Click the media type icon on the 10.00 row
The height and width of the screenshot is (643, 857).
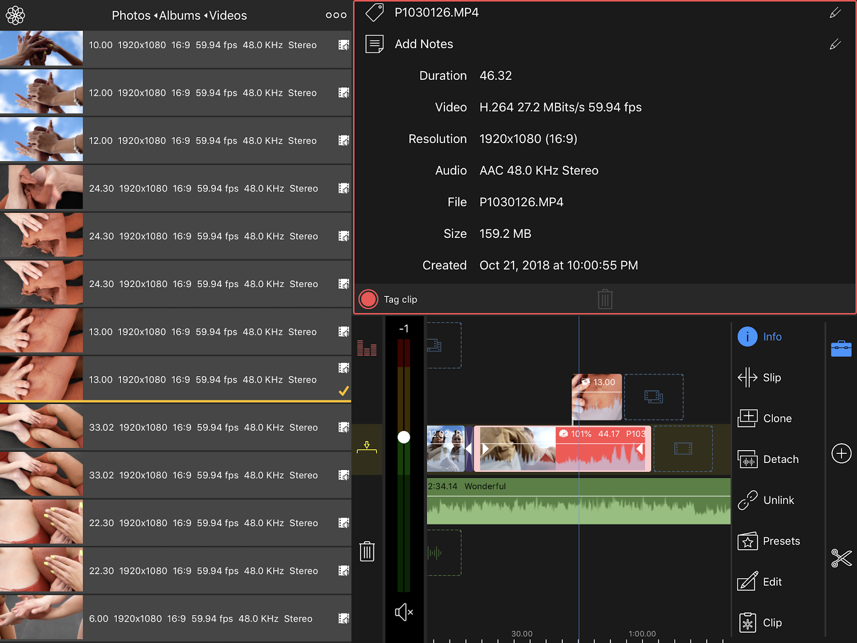point(344,45)
